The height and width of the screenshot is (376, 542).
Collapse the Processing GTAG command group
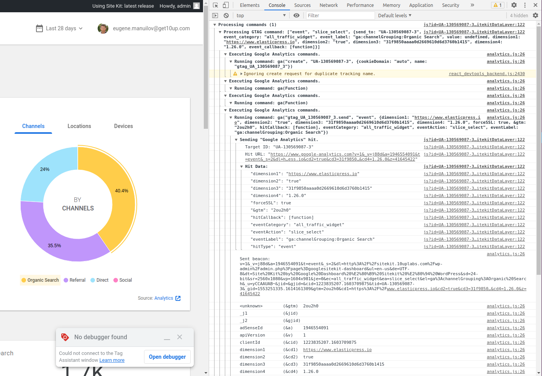[x=220, y=32]
